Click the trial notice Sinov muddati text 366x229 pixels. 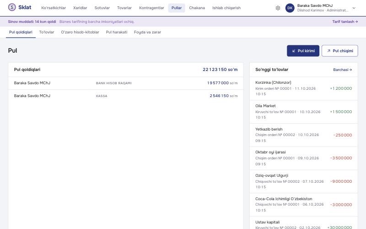(x=32, y=22)
